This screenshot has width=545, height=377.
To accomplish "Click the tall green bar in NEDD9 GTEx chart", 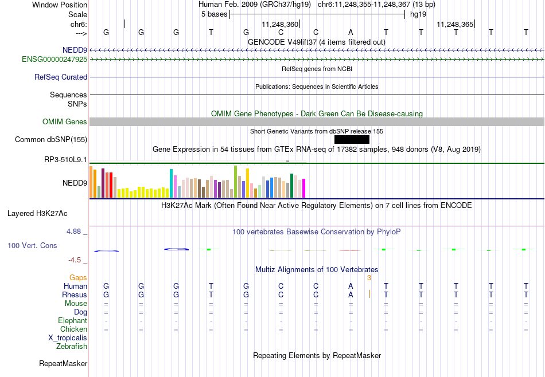I will pyautogui.click(x=236, y=182).
